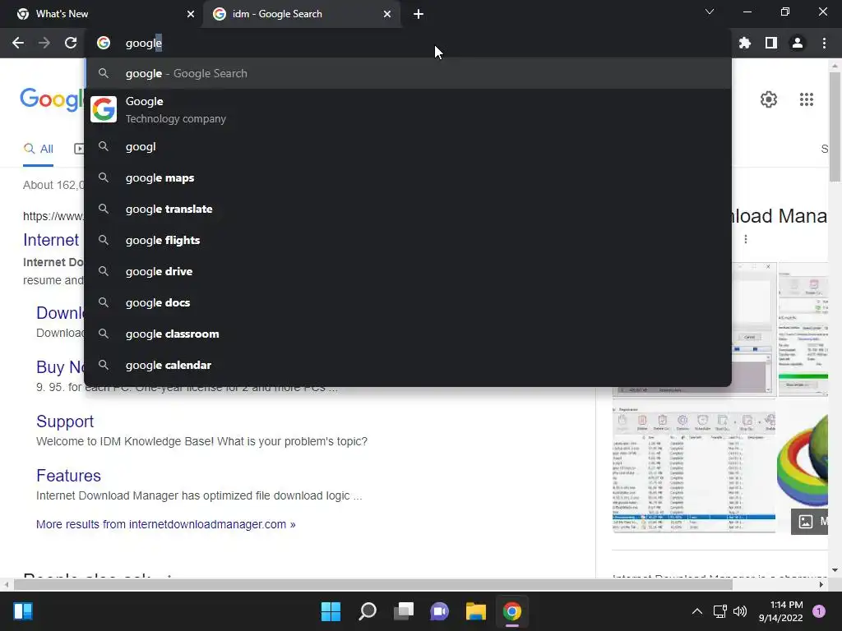Open More results from internetdownloadmanager.com
The width and height of the screenshot is (842, 631).
tap(165, 524)
